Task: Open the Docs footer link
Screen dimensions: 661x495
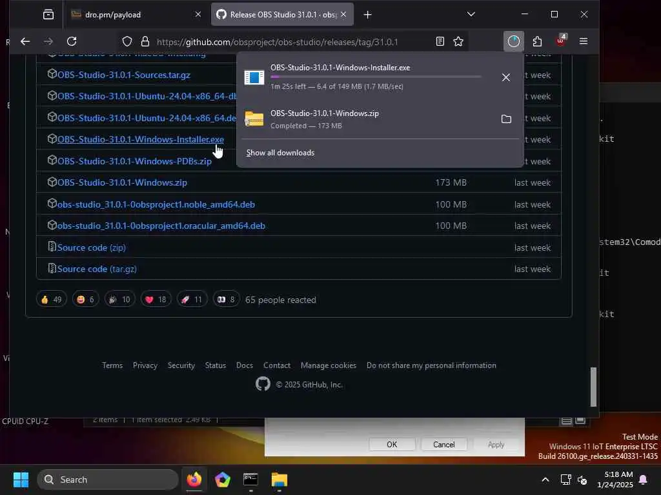Action: (x=245, y=365)
